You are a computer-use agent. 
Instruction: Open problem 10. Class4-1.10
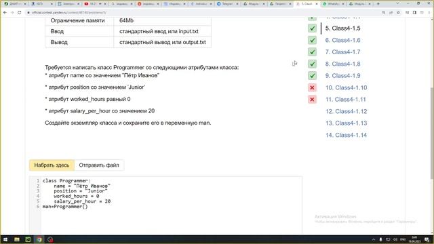pyautogui.click(x=346, y=87)
